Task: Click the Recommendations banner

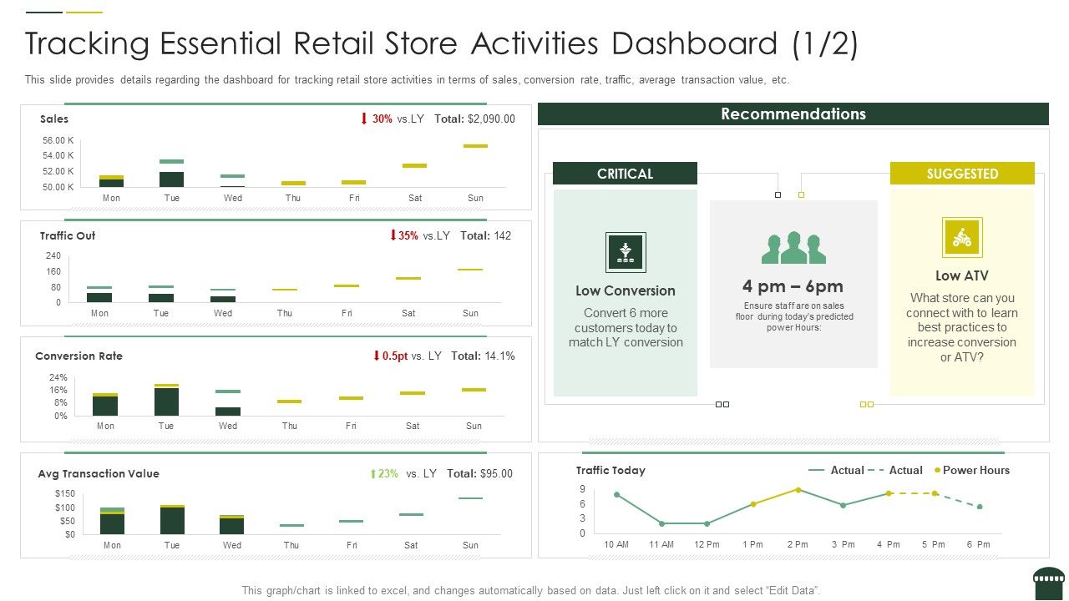Action: pos(793,114)
